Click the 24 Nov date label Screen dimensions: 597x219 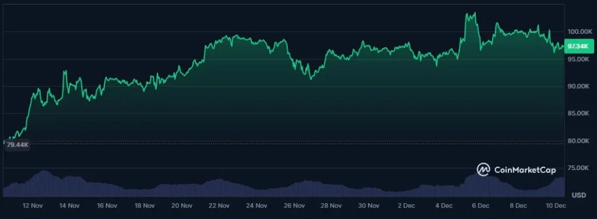tap(257, 206)
